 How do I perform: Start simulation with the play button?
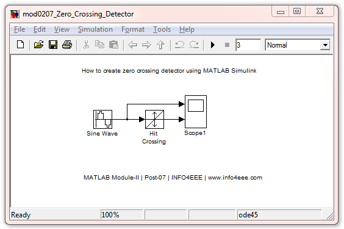click(x=213, y=45)
